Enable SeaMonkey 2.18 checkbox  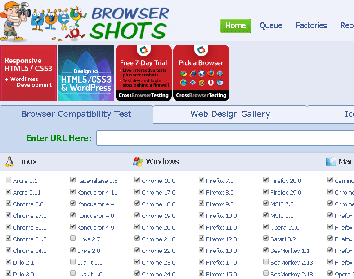(266, 273)
